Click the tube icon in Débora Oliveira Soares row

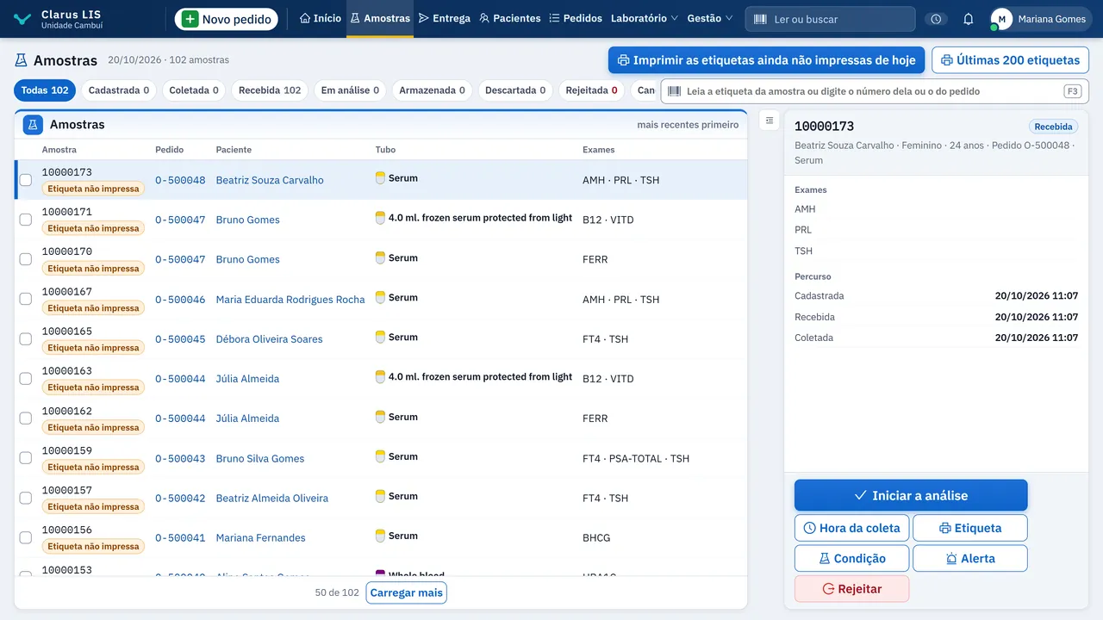(x=380, y=338)
